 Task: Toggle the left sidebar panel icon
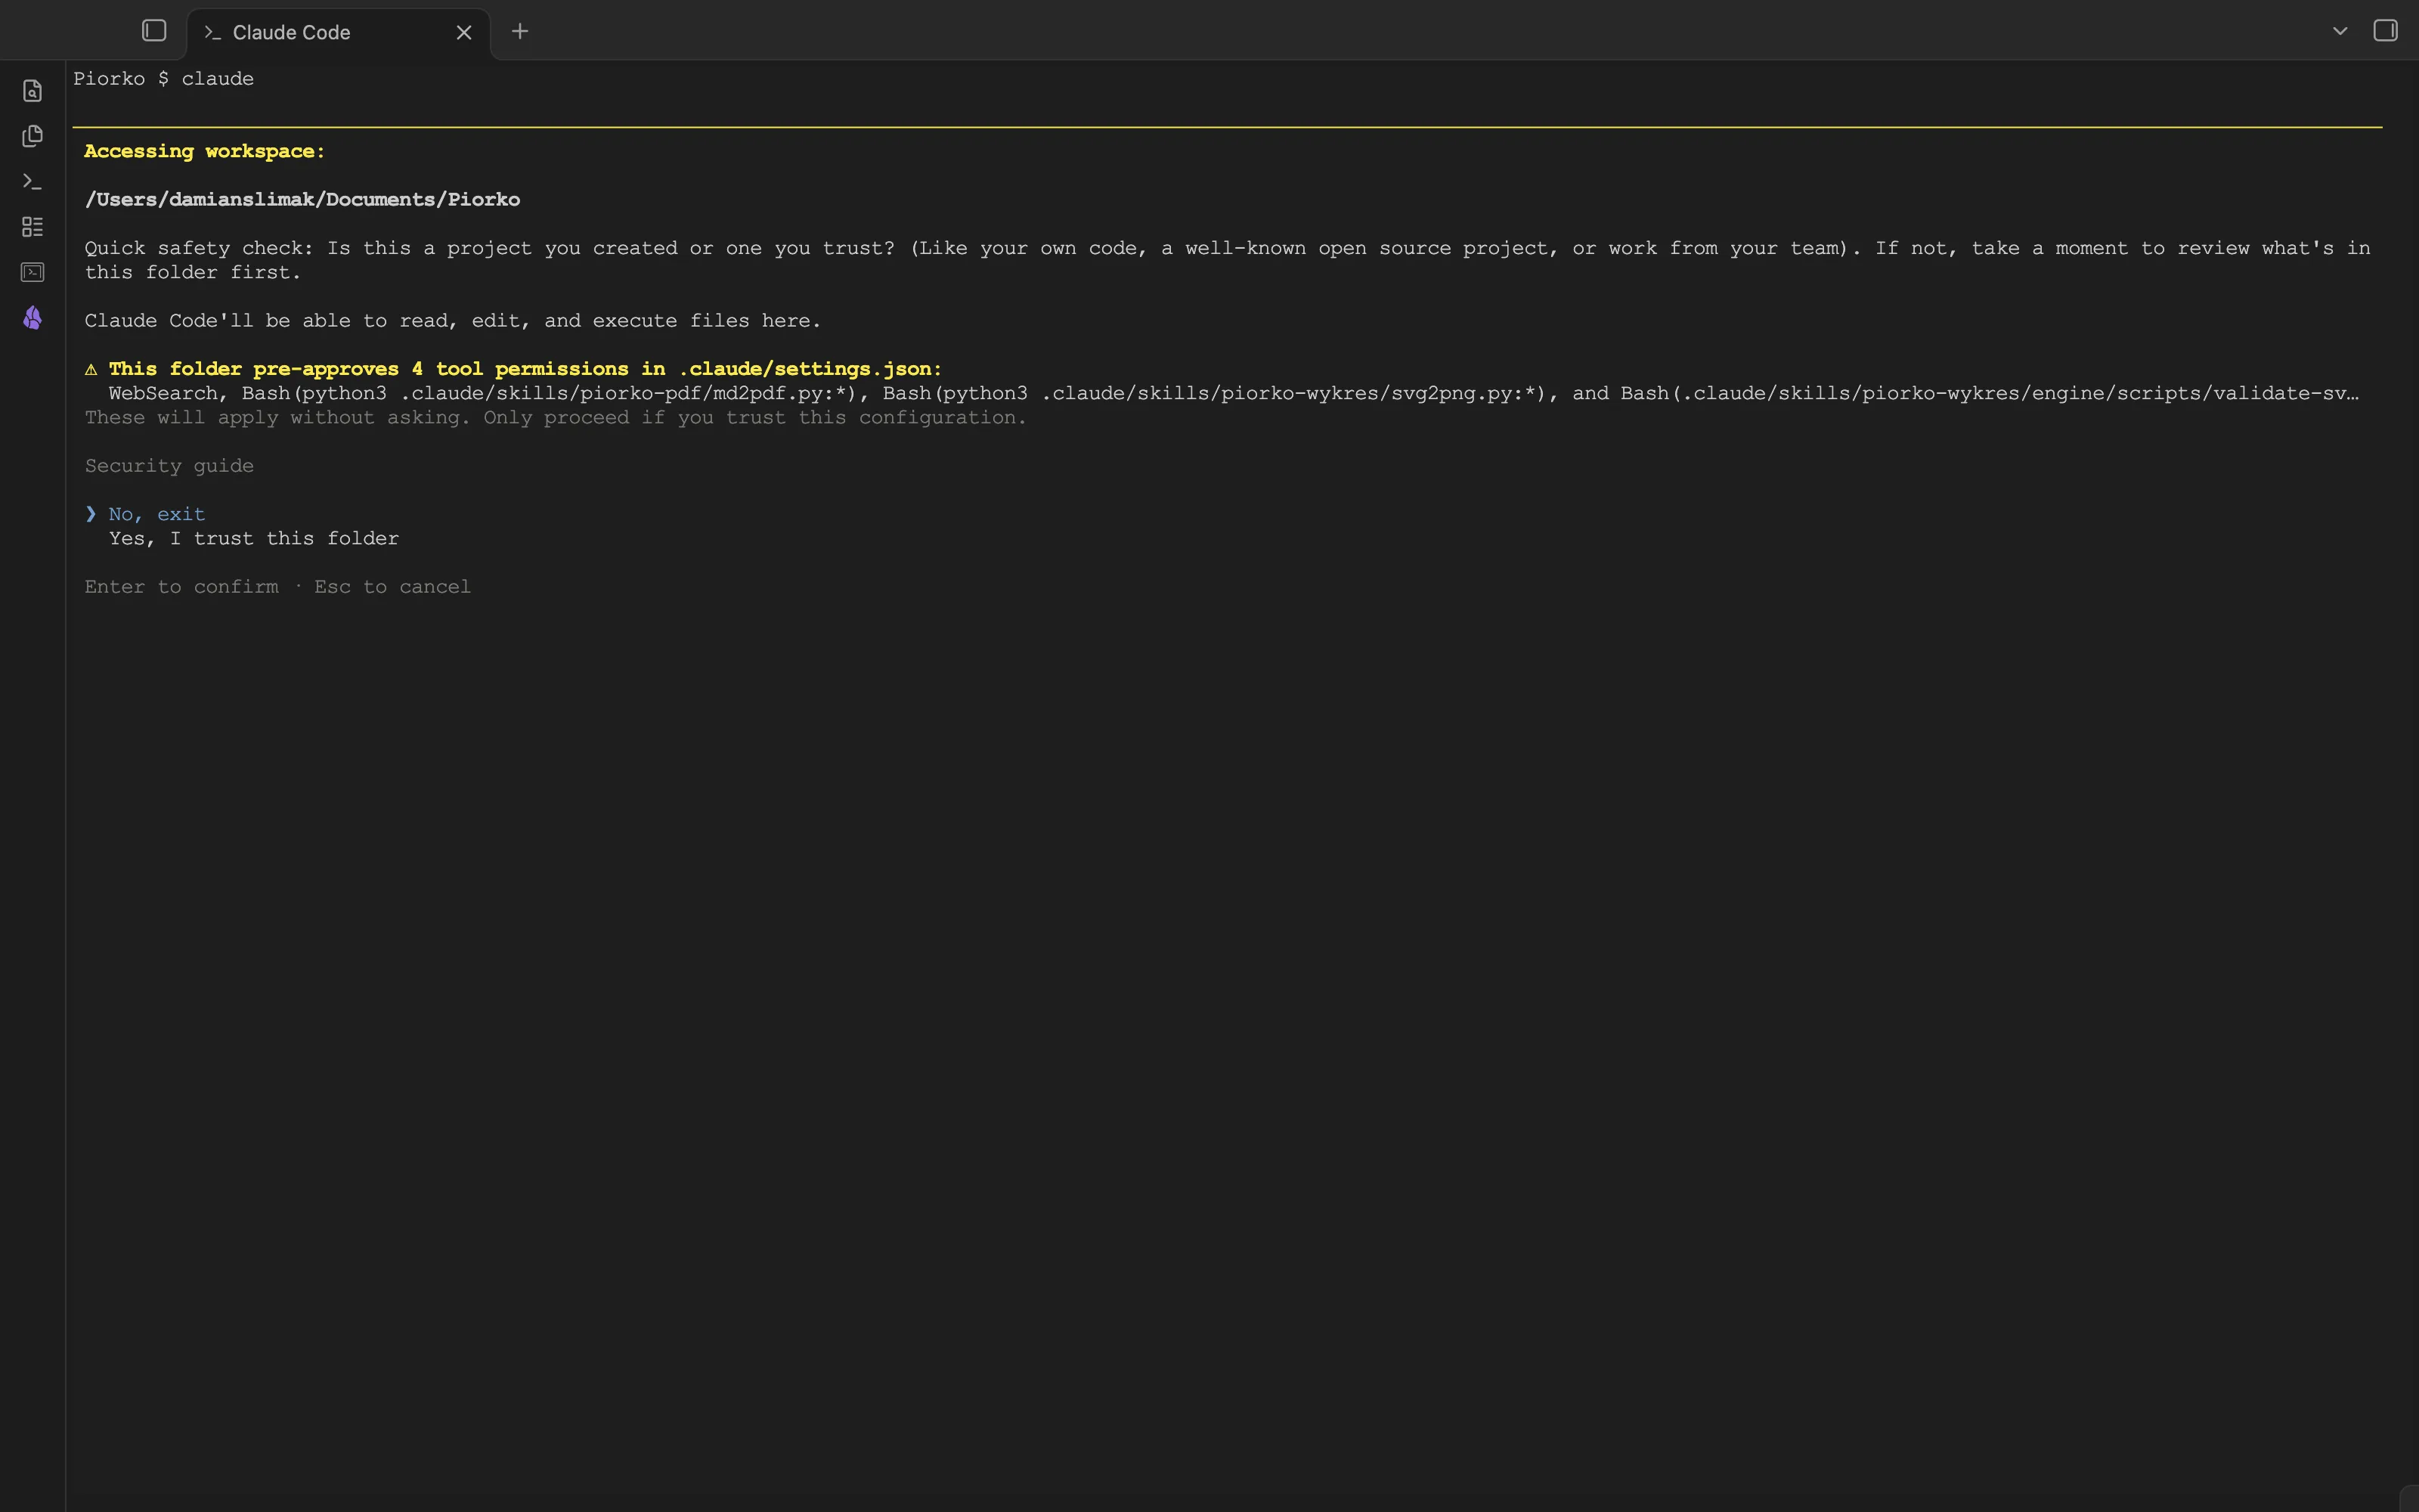click(154, 31)
